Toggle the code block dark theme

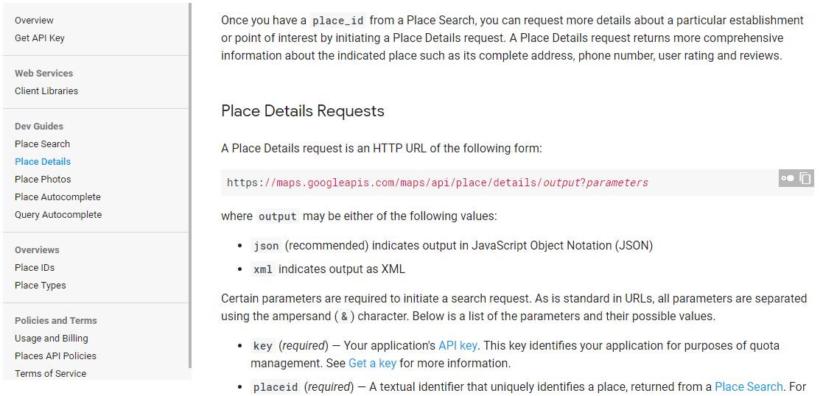(788, 178)
